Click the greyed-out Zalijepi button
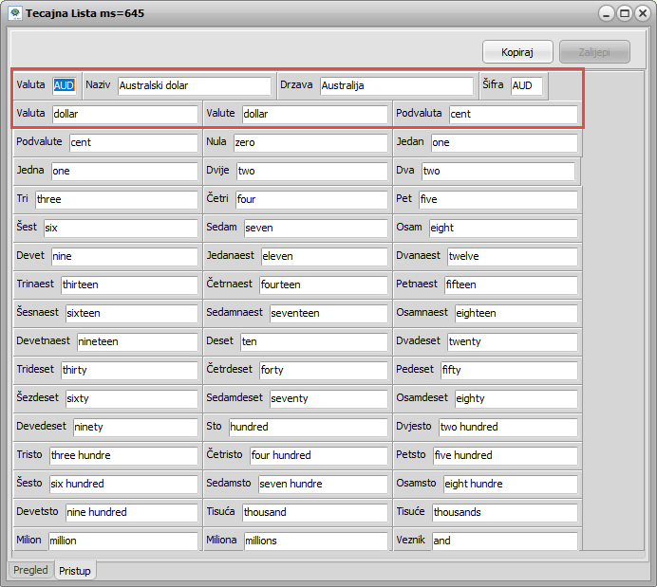The image size is (657, 587). (595, 51)
